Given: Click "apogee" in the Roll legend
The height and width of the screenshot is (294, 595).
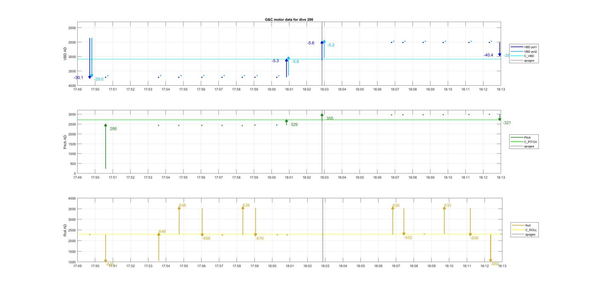Looking at the screenshot, I should tap(530, 234).
